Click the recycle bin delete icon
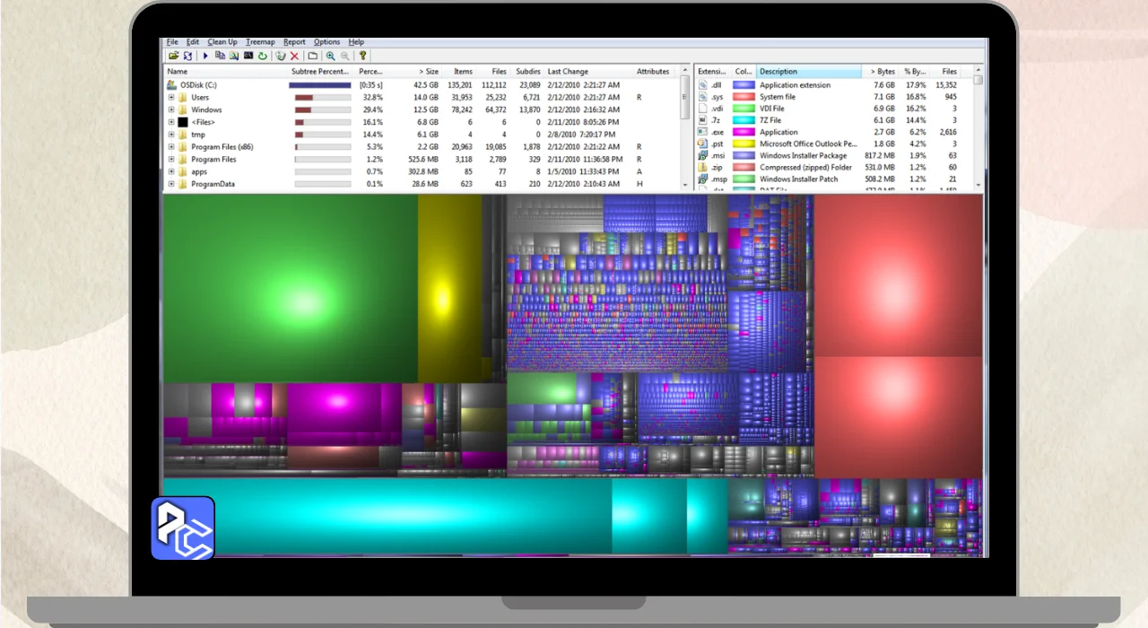 281,56
